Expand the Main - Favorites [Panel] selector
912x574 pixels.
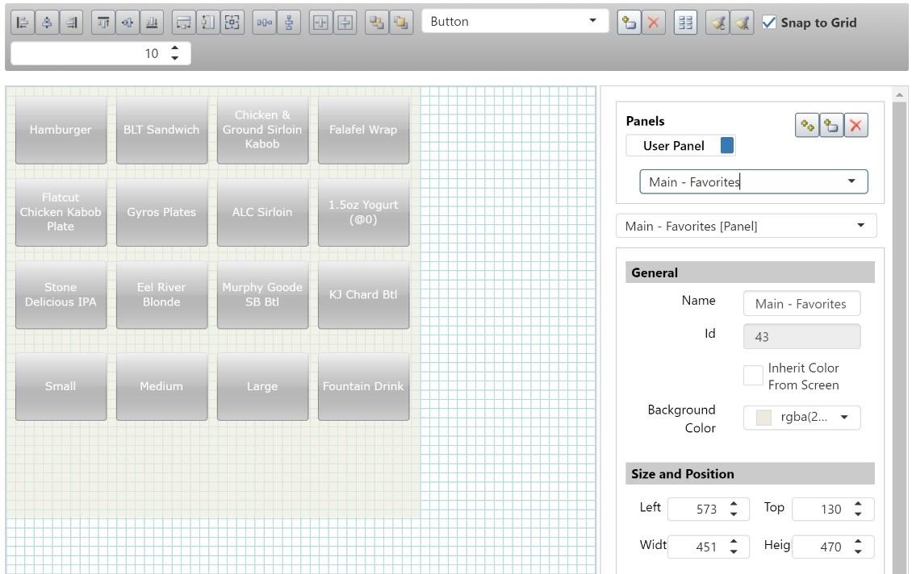[x=747, y=226]
